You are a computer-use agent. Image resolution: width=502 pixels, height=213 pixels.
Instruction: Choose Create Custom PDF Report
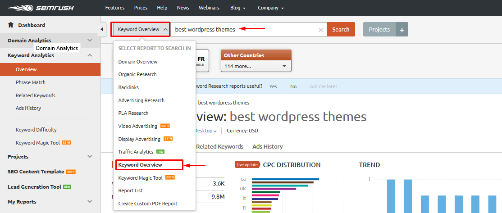click(x=148, y=204)
